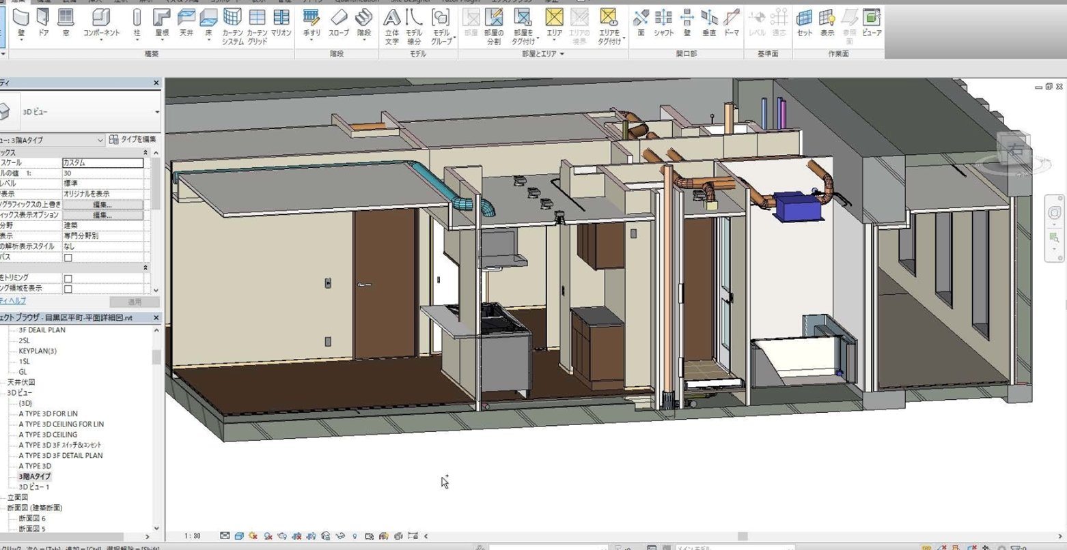
Task: Choose the コンポーネント tool
Action: click(101, 24)
